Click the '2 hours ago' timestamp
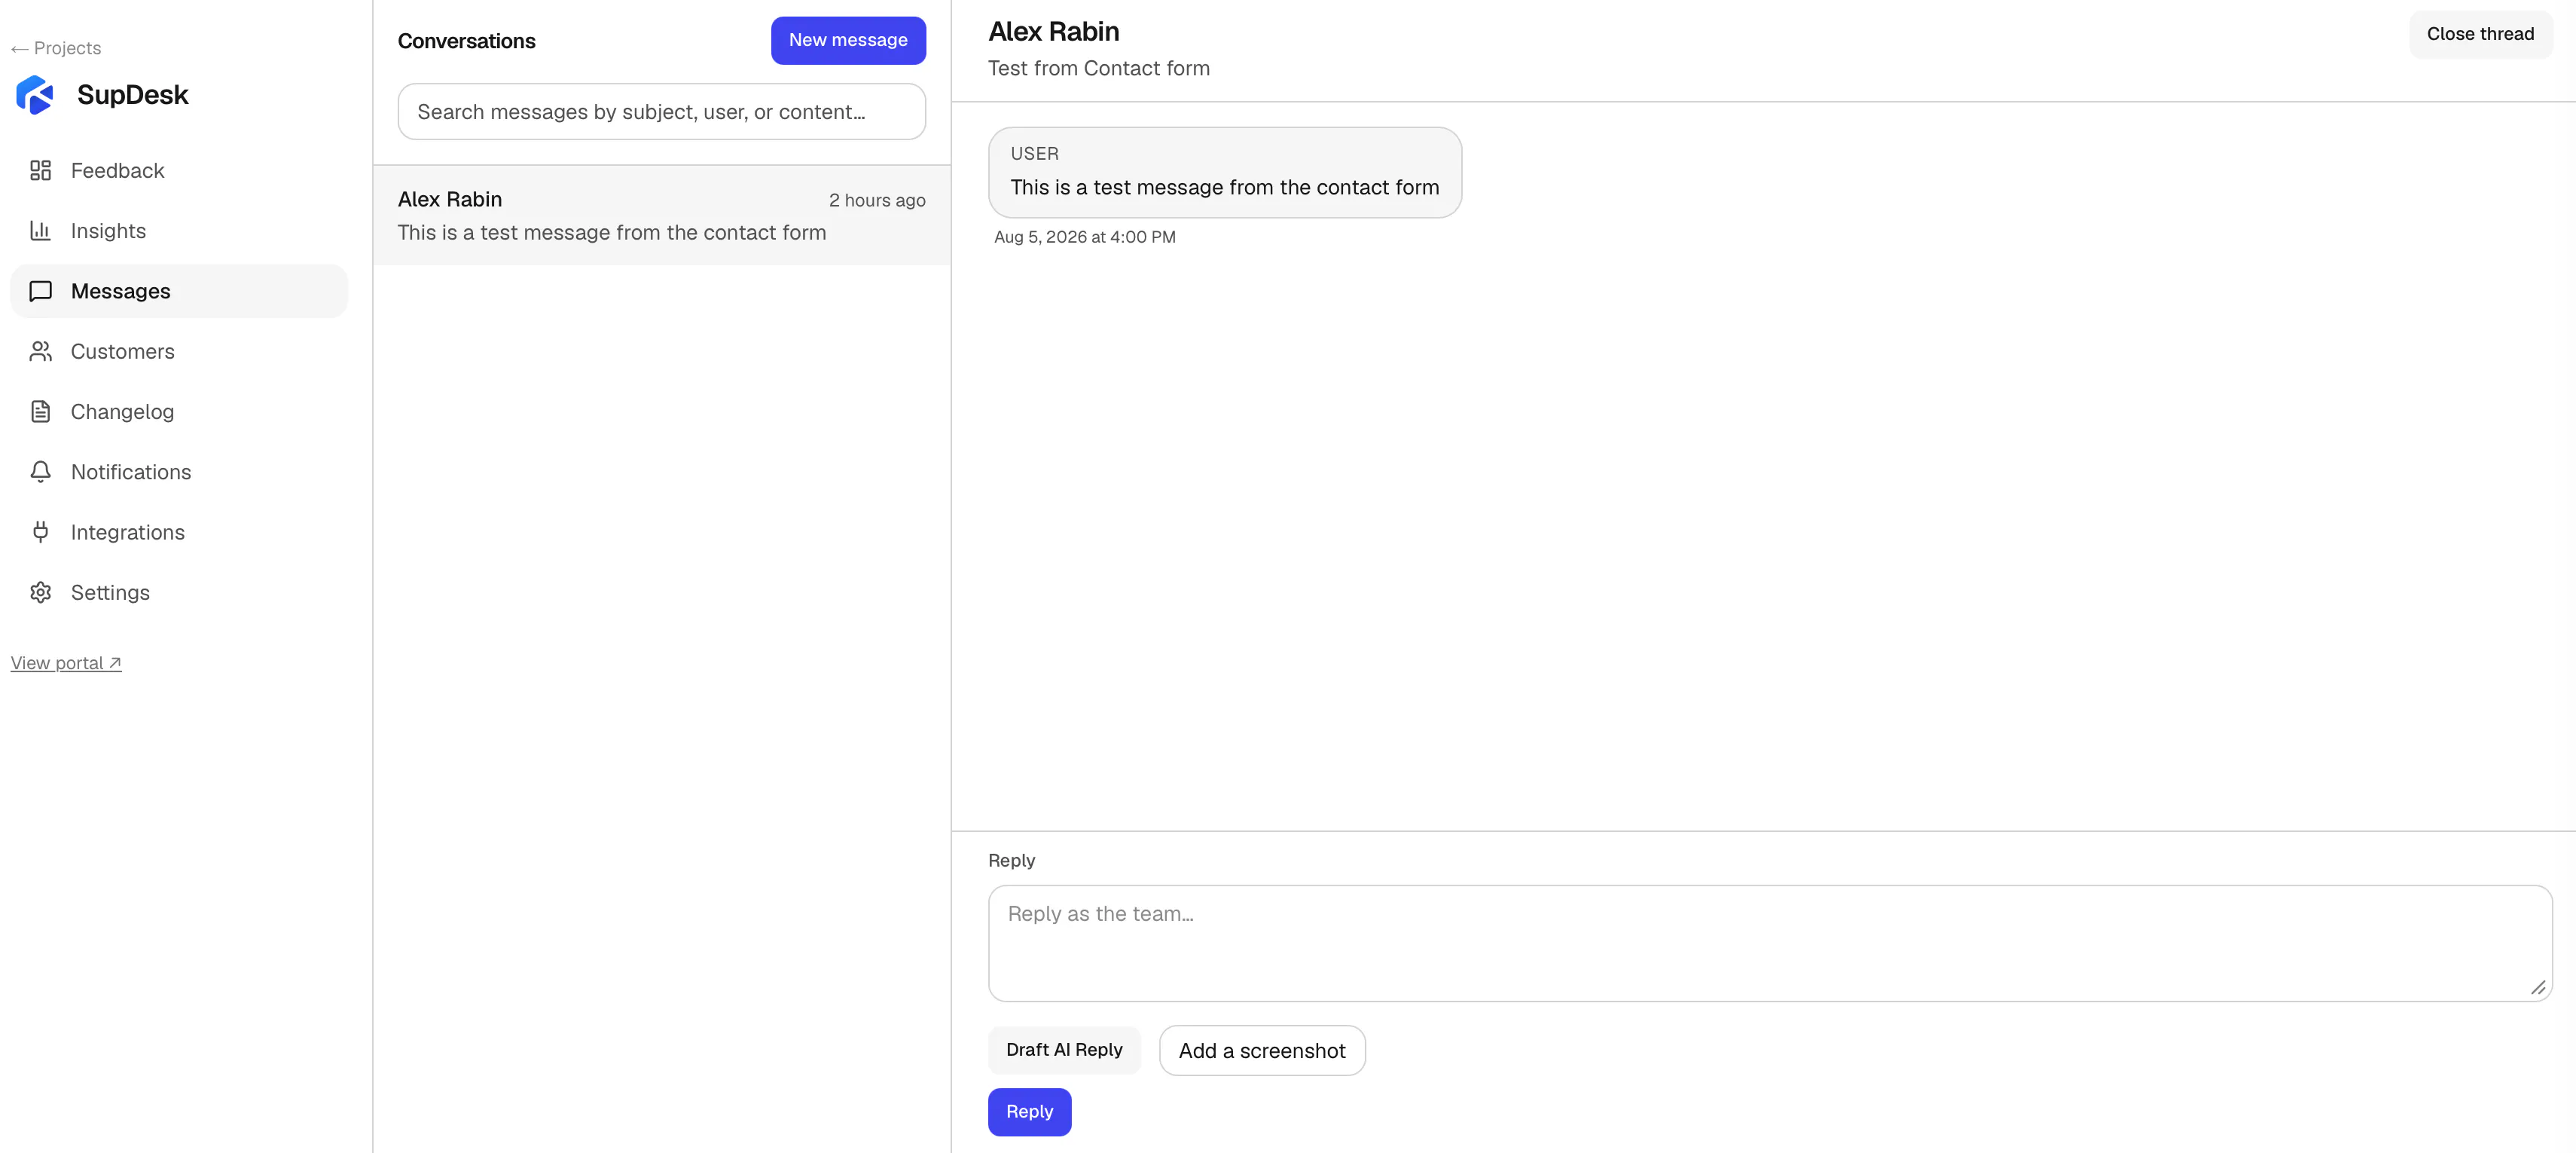Viewport: 2576px width, 1153px height. tap(877, 200)
